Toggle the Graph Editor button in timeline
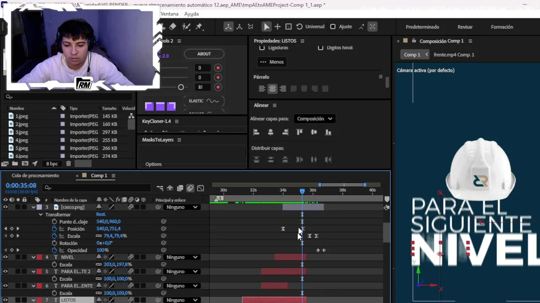This screenshot has height=303, width=540. [200, 188]
